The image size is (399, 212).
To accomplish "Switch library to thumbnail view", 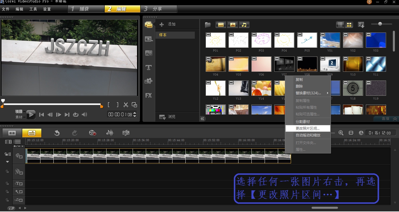I will tap(349, 25).
